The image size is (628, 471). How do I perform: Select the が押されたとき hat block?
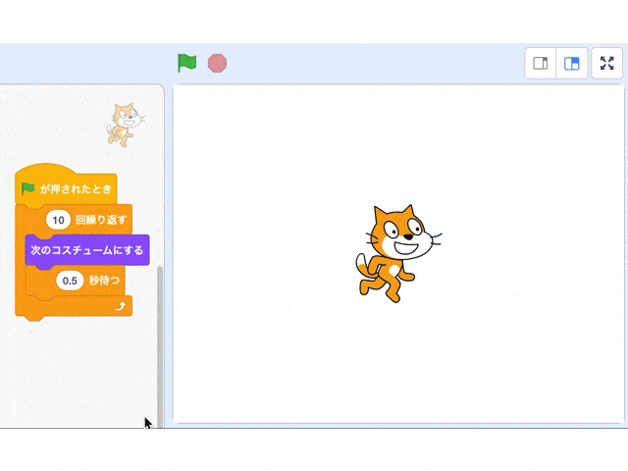(x=66, y=186)
